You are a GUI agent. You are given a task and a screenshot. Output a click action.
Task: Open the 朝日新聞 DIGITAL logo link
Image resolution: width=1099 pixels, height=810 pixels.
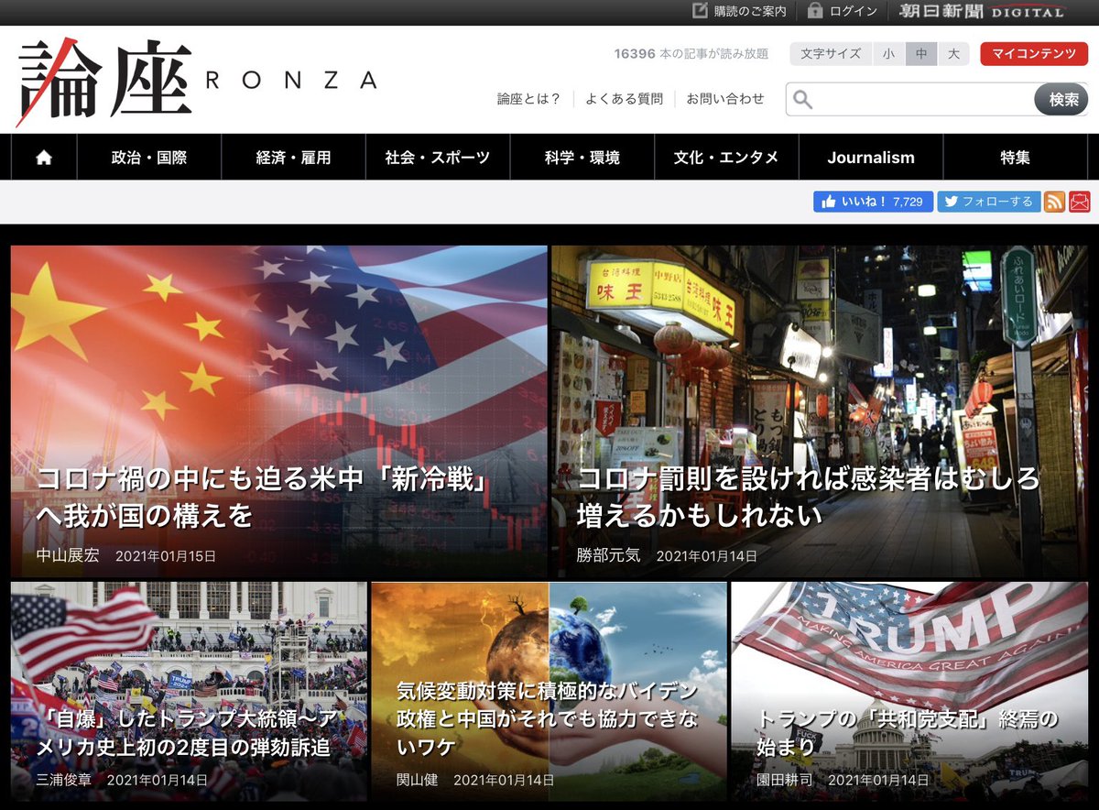click(982, 11)
